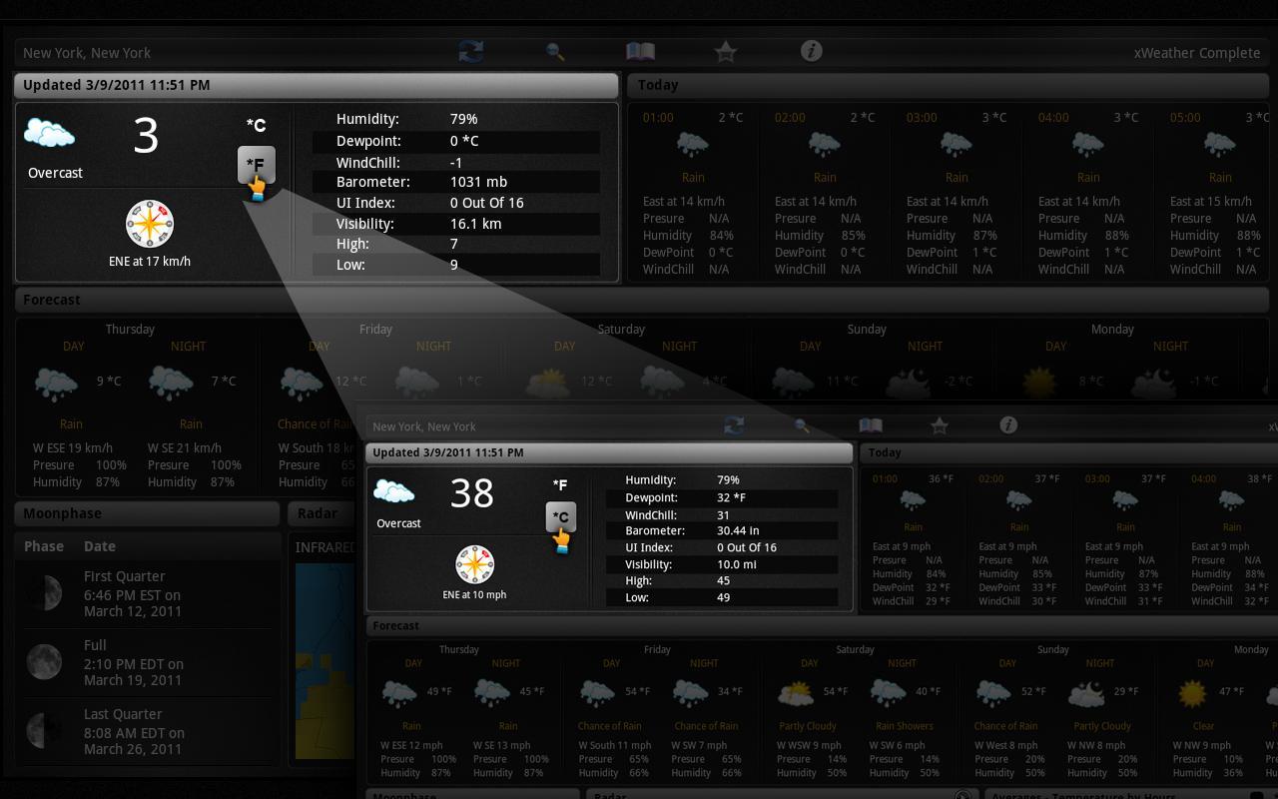Viewport: 1278px width, 799px height.
Task: Refresh the weather data
Action: [469, 51]
